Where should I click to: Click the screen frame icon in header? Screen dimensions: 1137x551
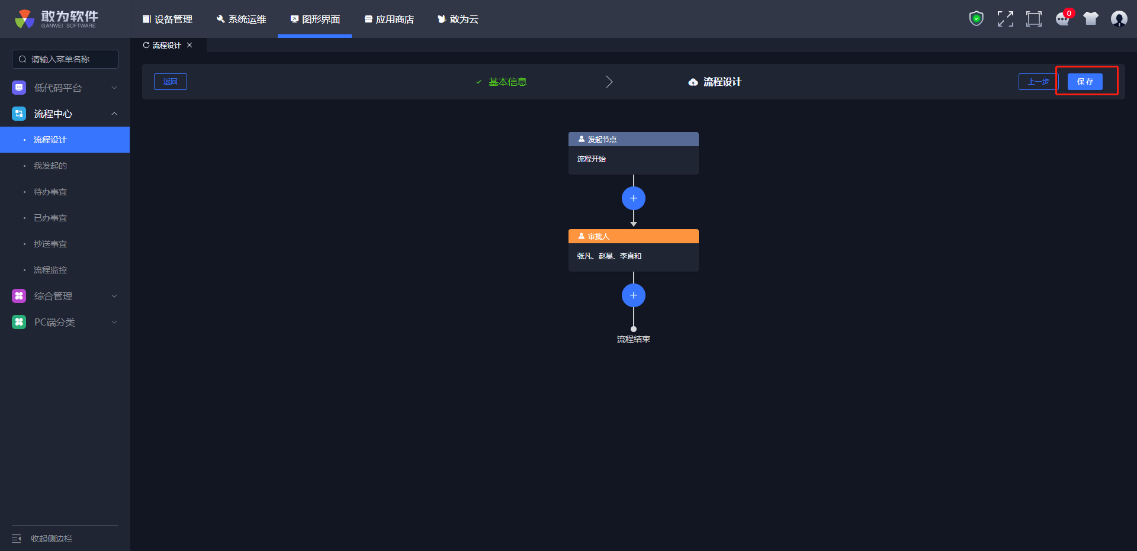1033,19
